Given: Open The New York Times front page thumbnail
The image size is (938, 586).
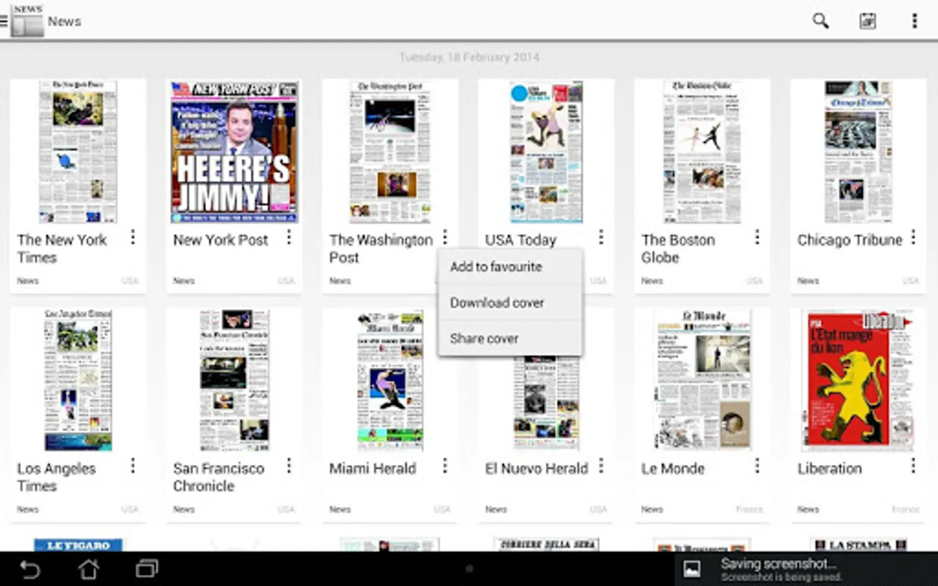Looking at the screenshot, I should coord(78,152).
